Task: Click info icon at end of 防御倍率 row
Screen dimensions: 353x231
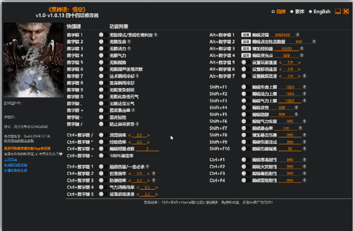Action: click(154, 180)
